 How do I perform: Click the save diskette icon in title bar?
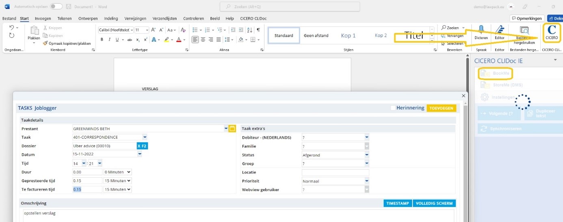click(x=69, y=7)
